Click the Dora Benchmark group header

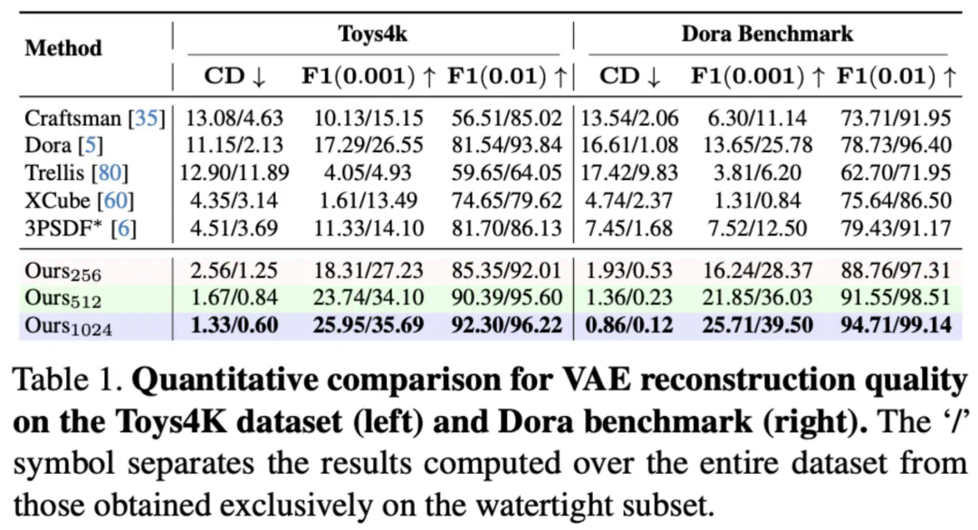point(766,34)
